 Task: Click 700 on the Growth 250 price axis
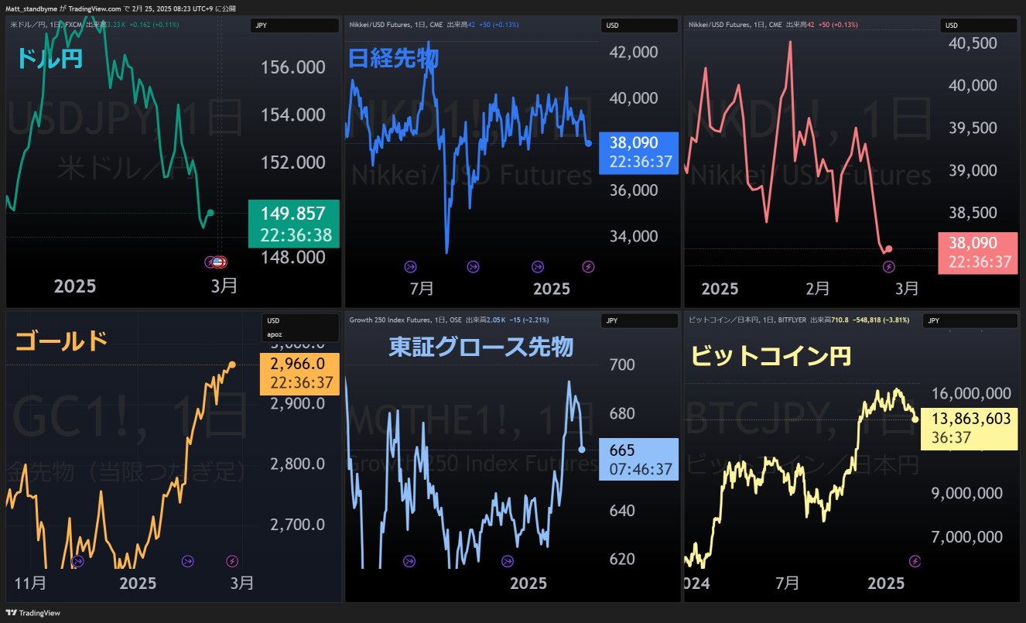click(x=622, y=365)
